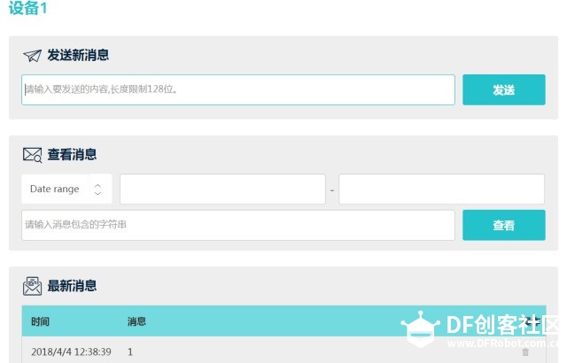Screen dimensions: 567x363
Task: Click the 查看消息 section heading
Action: point(72,155)
